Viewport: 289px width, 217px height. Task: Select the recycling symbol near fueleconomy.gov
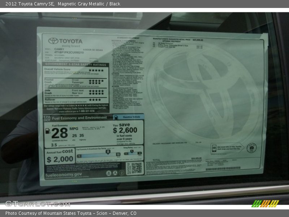tap(115, 173)
